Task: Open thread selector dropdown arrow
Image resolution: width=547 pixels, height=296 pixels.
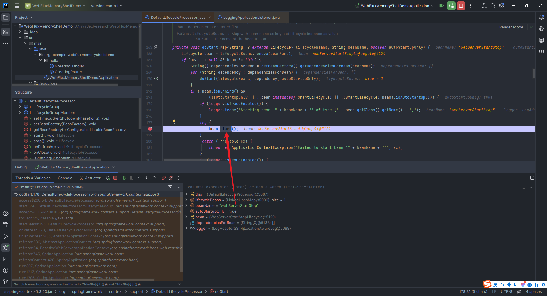Action: (x=179, y=187)
